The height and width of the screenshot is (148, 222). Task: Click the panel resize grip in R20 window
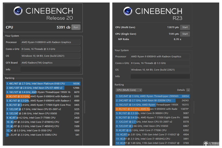[85, 107]
